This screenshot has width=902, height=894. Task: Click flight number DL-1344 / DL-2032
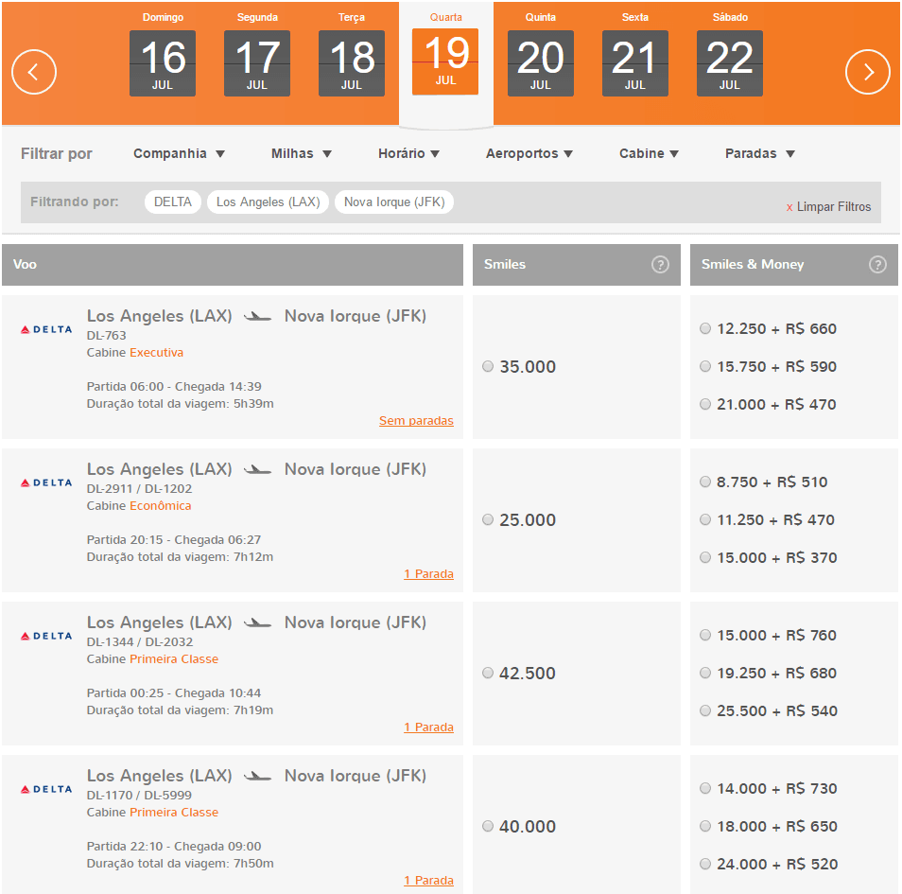pos(140,641)
